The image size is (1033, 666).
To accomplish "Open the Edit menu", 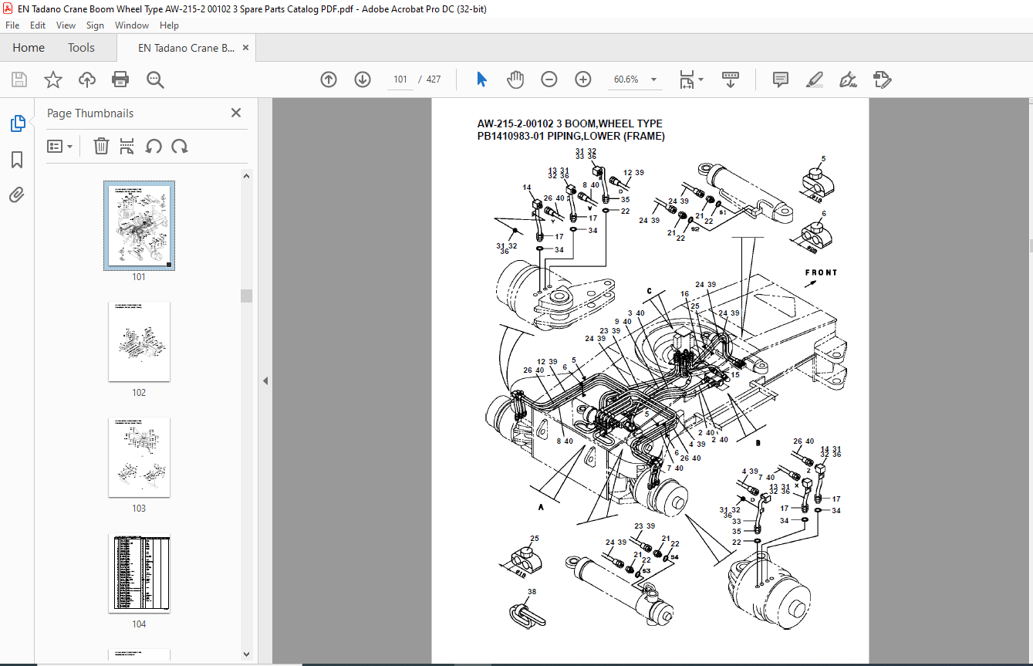I will [38, 25].
